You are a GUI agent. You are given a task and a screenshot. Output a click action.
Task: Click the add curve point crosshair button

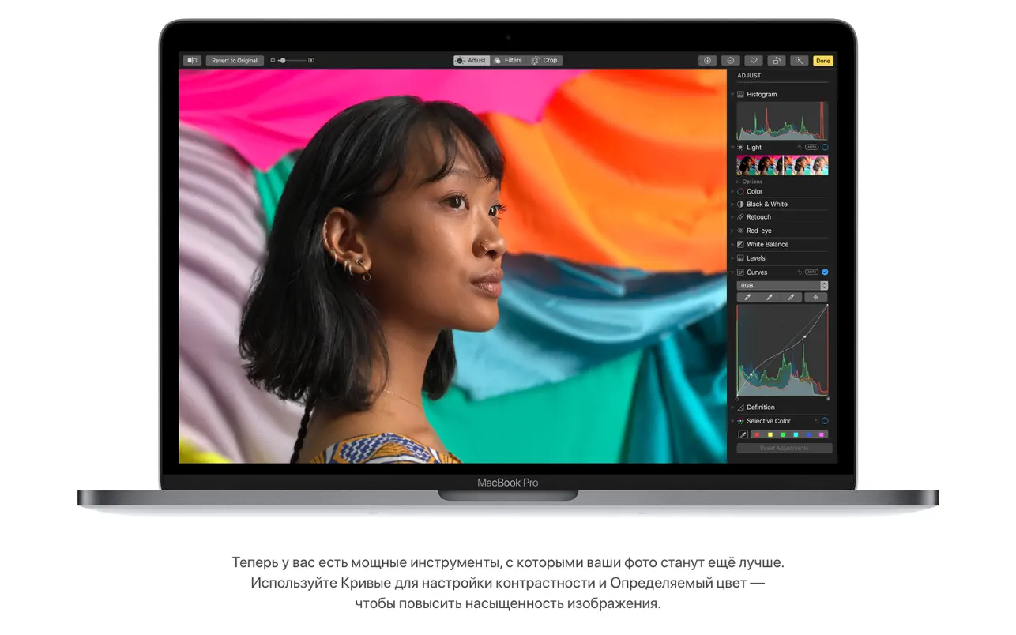815,298
